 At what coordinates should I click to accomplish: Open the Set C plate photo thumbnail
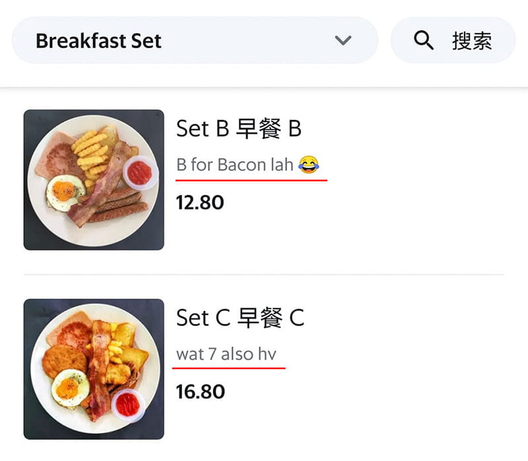pos(94,369)
